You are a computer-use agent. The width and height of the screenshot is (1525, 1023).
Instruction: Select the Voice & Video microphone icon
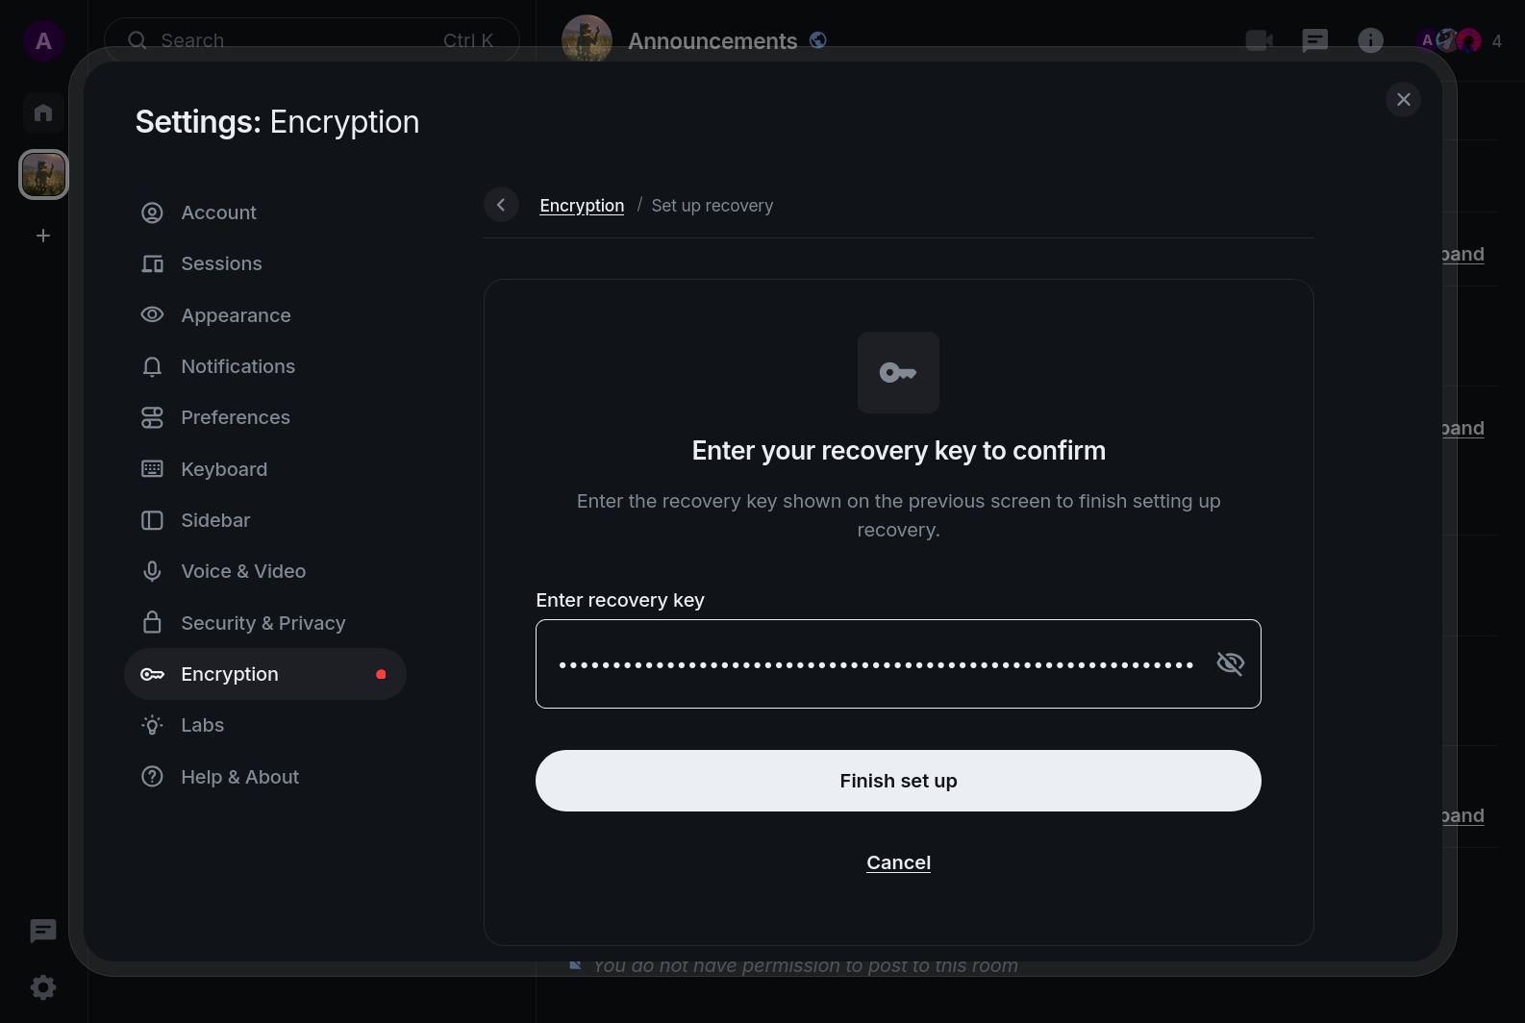pyautogui.click(x=152, y=571)
